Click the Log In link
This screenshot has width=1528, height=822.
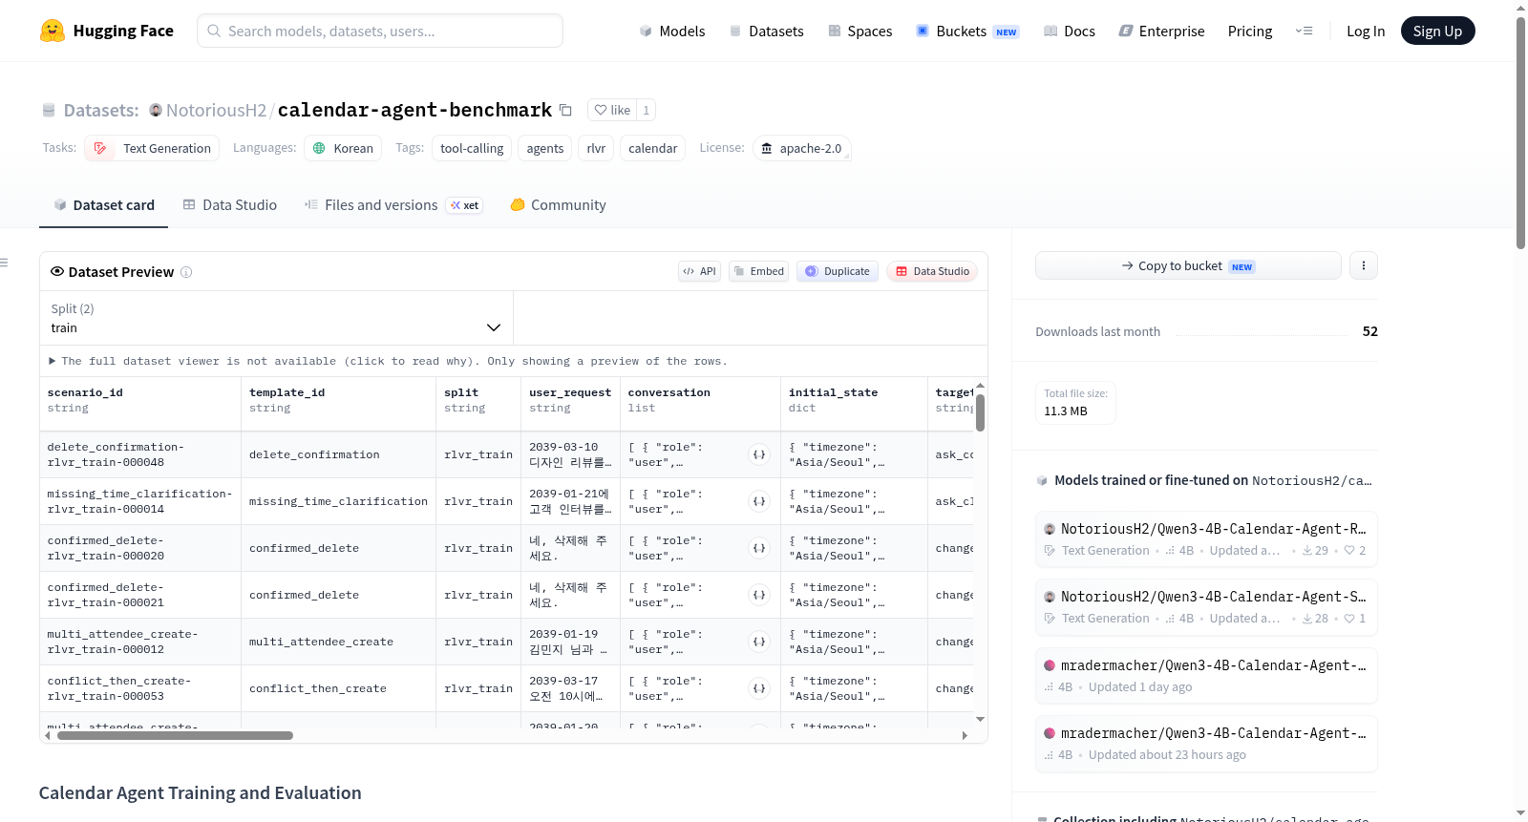pos(1366,31)
